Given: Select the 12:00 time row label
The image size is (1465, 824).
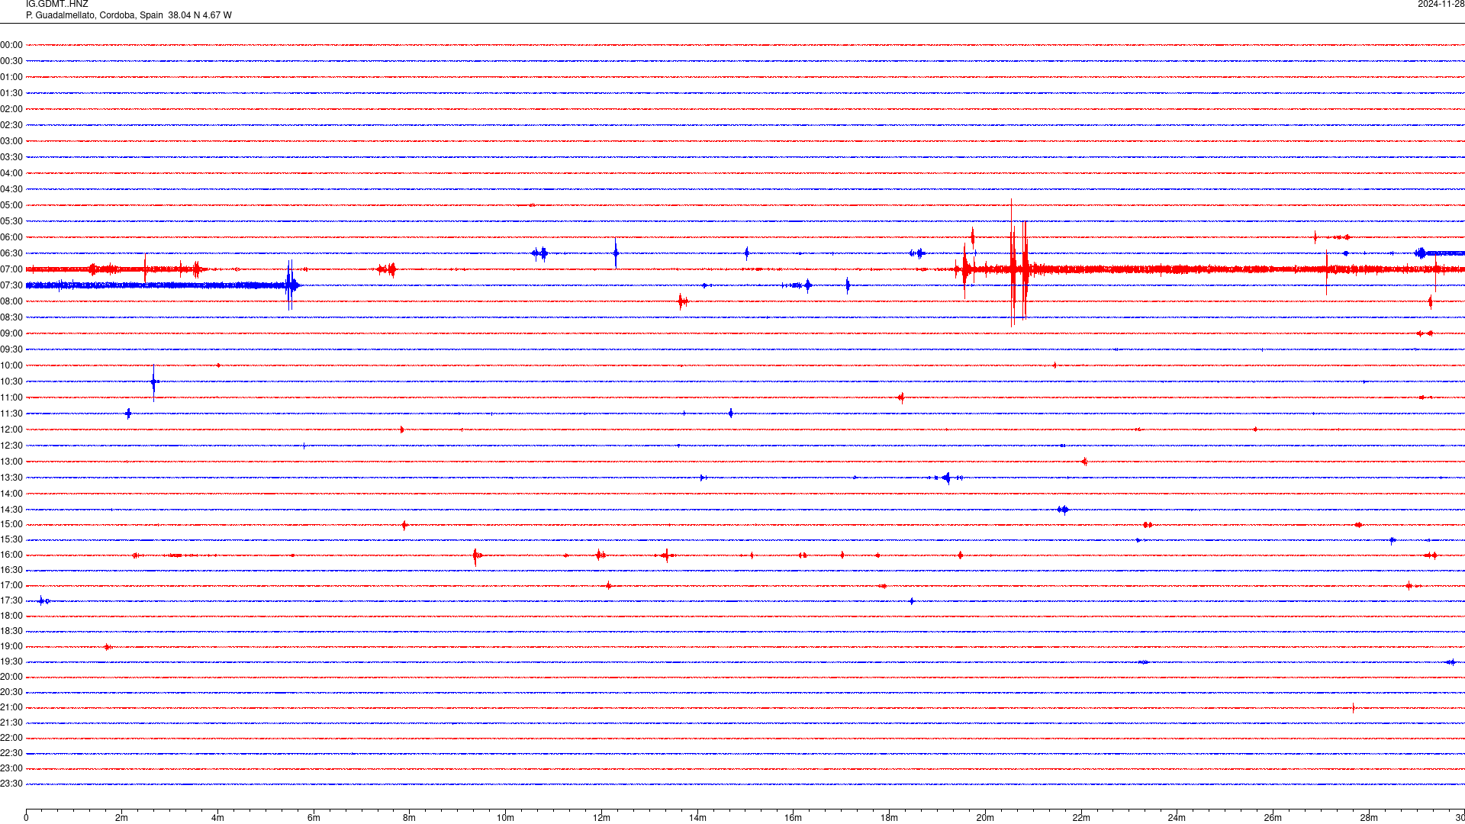Looking at the screenshot, I should click(x=11, y=430).
